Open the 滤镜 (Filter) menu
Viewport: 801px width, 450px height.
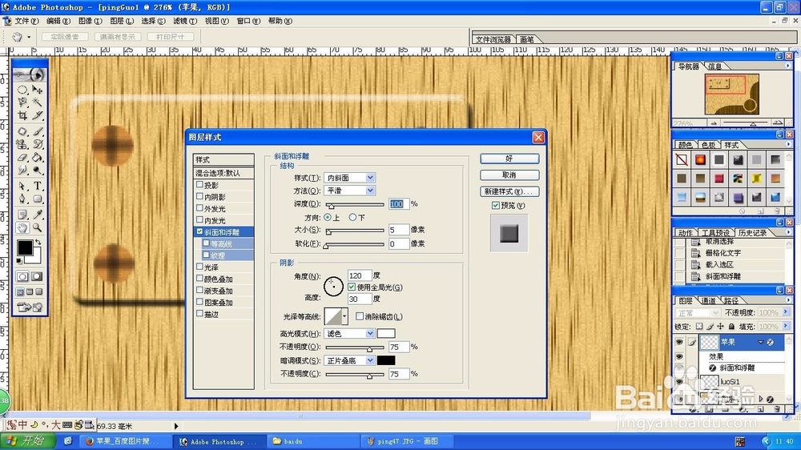click(x=184, y=21)
